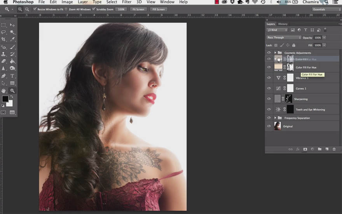Select the Move tool

(x=12, y=25)
